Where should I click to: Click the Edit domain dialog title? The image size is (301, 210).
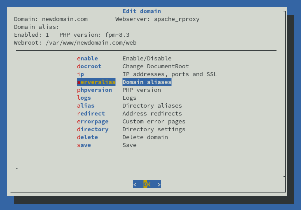click(142, 11)
